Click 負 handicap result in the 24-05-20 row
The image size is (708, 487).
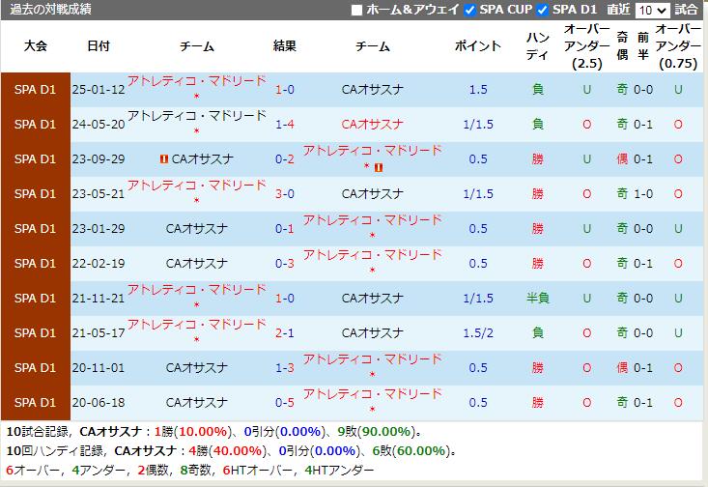coord(537,125)
